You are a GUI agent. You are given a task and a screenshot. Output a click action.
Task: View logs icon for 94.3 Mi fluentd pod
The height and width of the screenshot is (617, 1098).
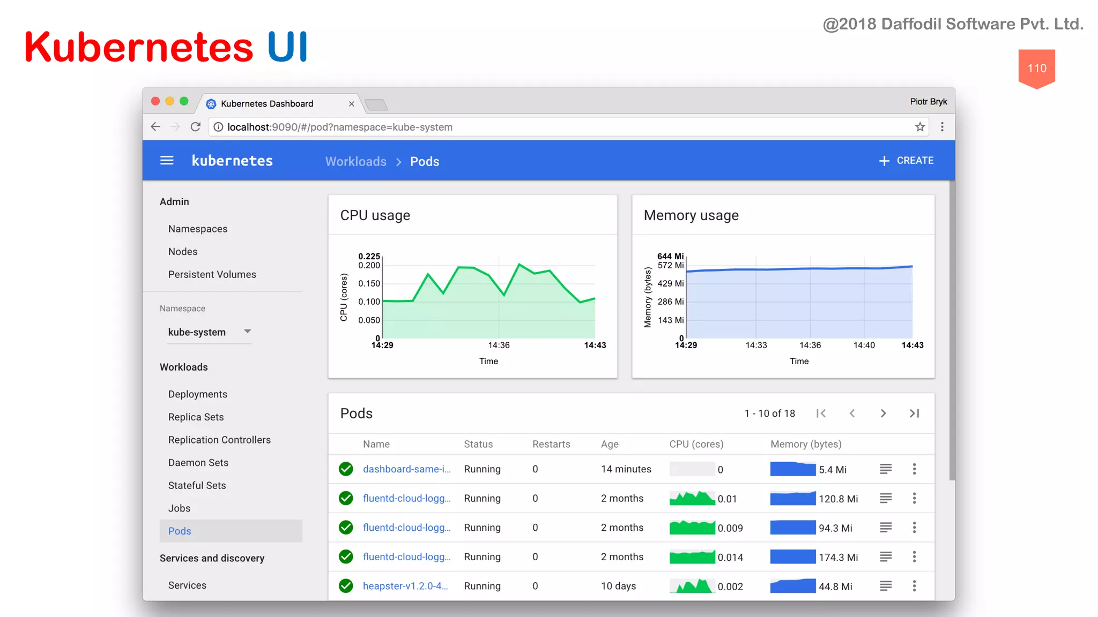coord(886,528)
